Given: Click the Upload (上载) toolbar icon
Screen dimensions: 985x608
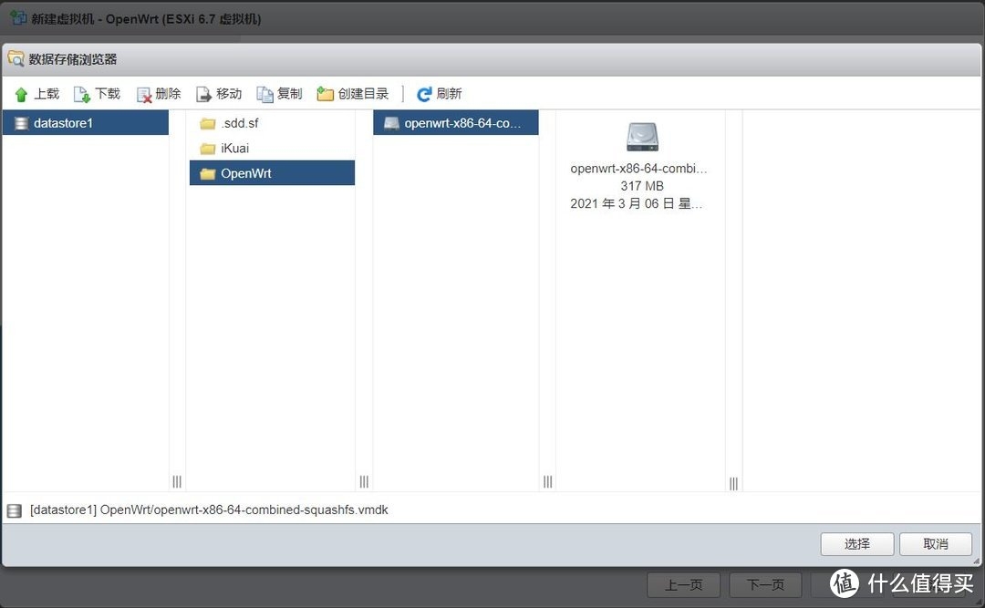Looking at the screenshot, I should 21,94.
